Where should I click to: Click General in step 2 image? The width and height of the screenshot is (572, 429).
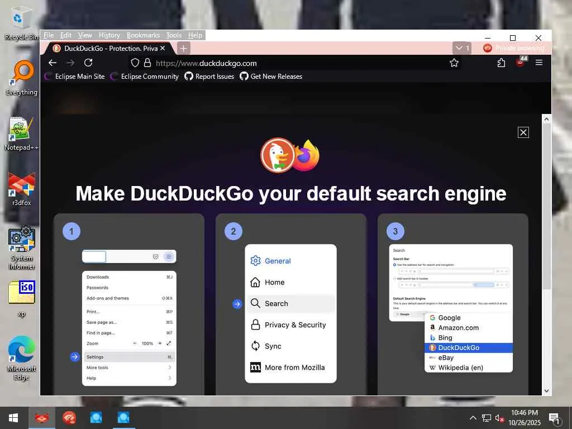[271, 261]
